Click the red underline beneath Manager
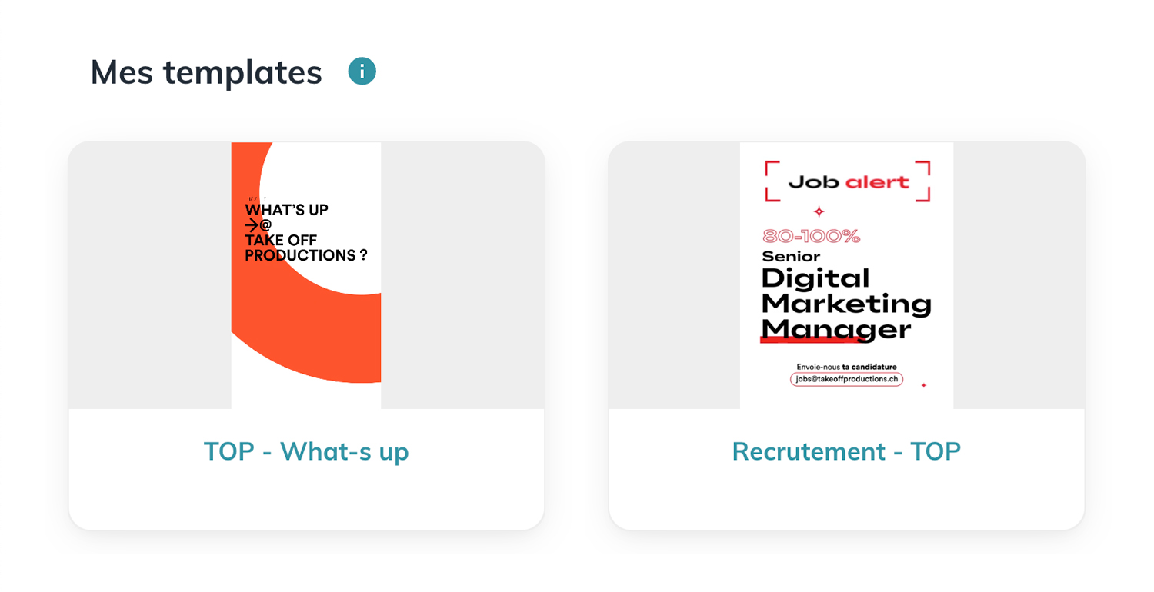 [x=792, y=339]
